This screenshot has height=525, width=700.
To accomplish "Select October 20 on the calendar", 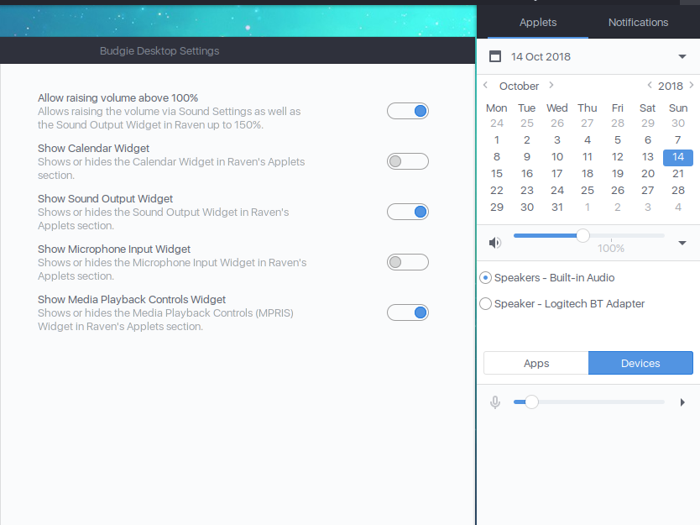I will [x=647, y=174].
